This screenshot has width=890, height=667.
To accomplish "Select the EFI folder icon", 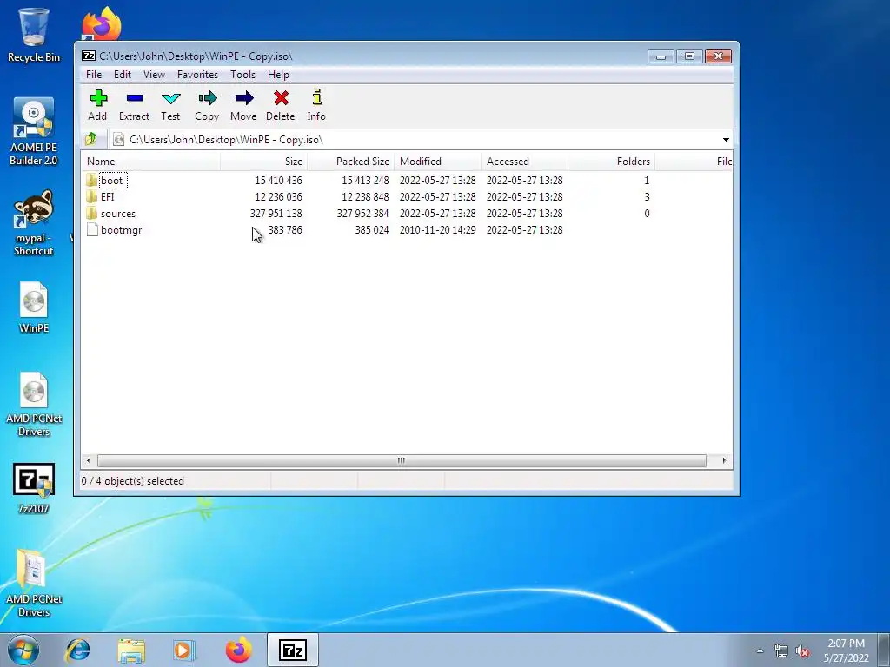I will click(92, 197).
